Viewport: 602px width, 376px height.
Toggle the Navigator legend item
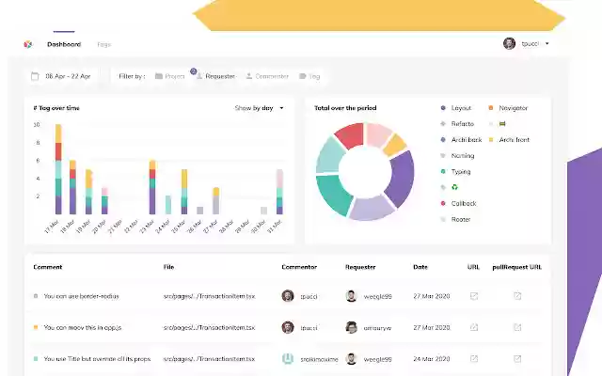click(508, 108)
